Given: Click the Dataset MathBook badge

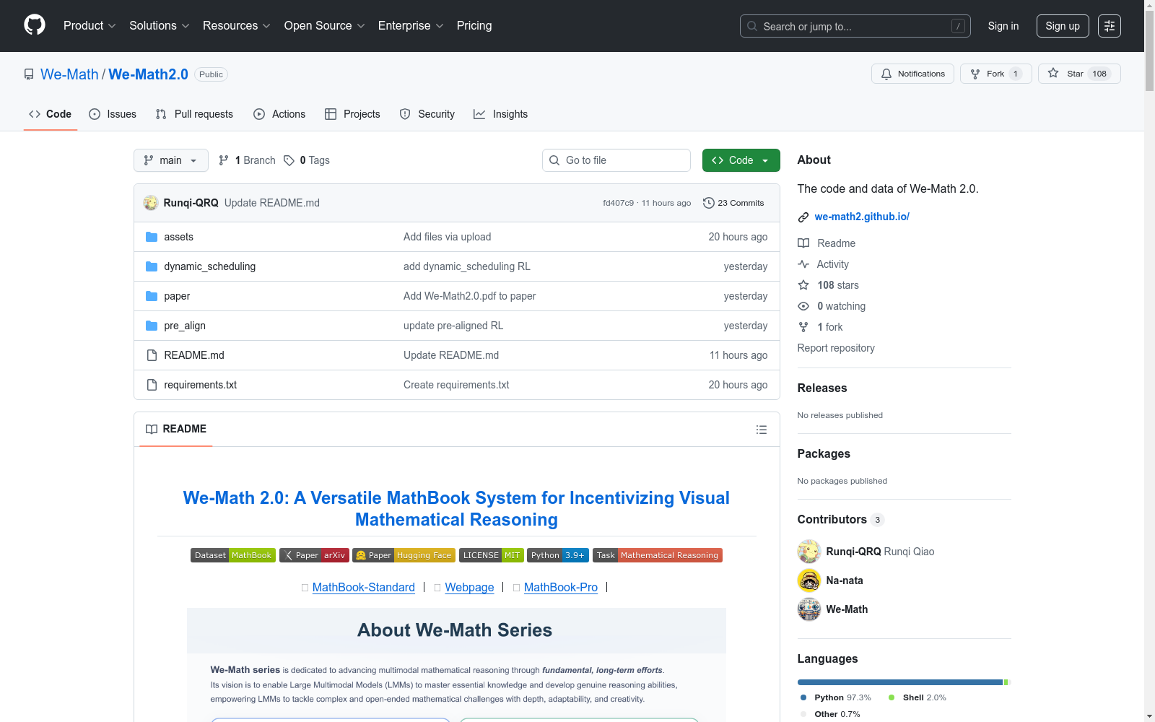Looking at the screenshot, I should pos(233,555).
